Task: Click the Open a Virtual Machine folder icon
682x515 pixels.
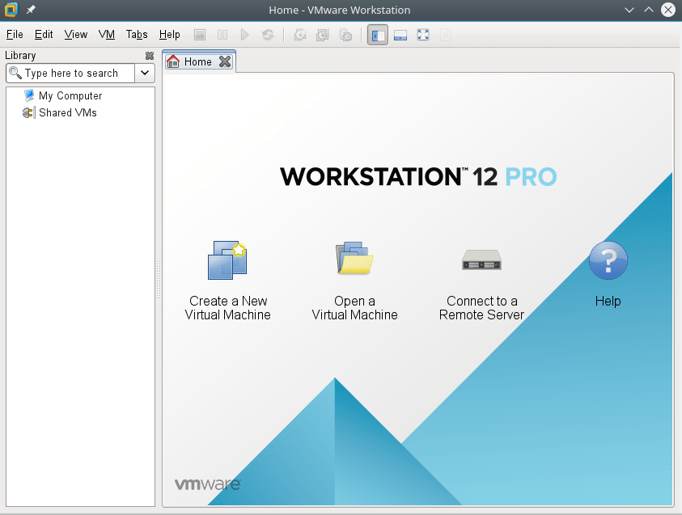Action: click(354, 258)
